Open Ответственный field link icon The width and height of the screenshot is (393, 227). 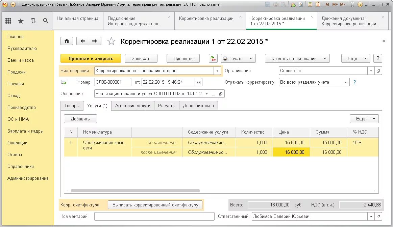378,217
